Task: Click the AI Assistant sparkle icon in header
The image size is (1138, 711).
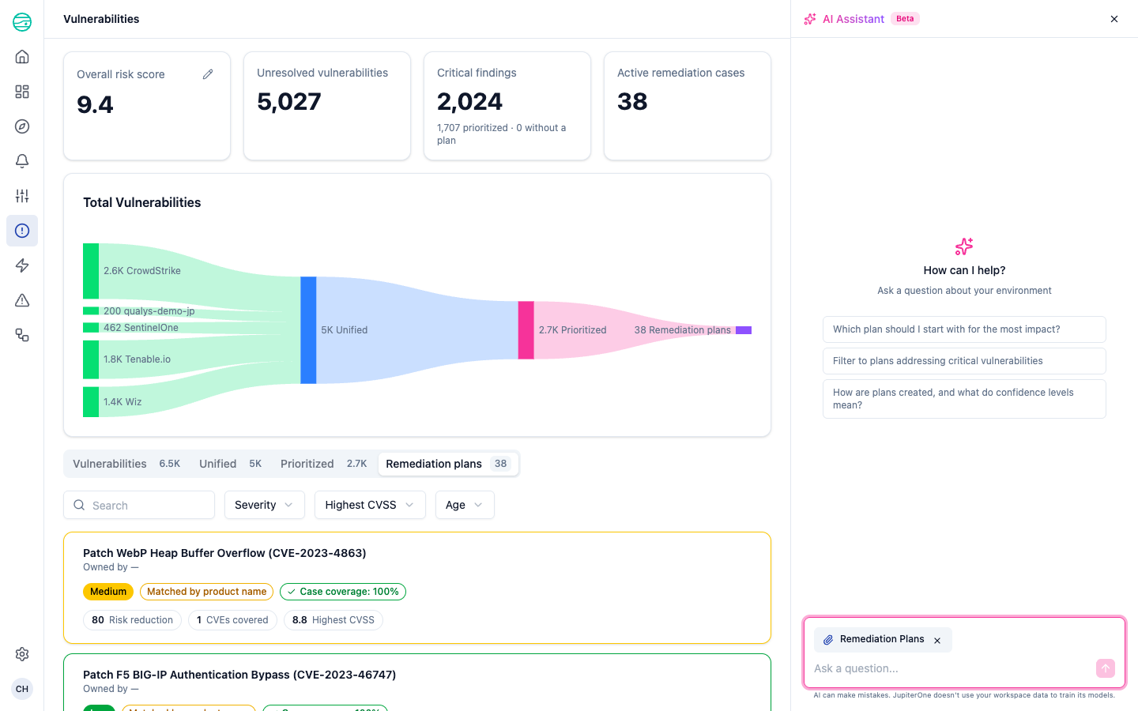Action: (x=810, y=19)
